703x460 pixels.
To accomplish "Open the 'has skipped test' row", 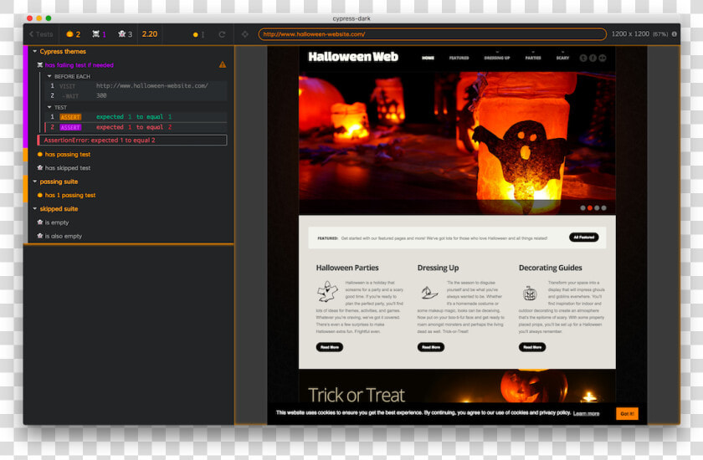I will point(68,168).
